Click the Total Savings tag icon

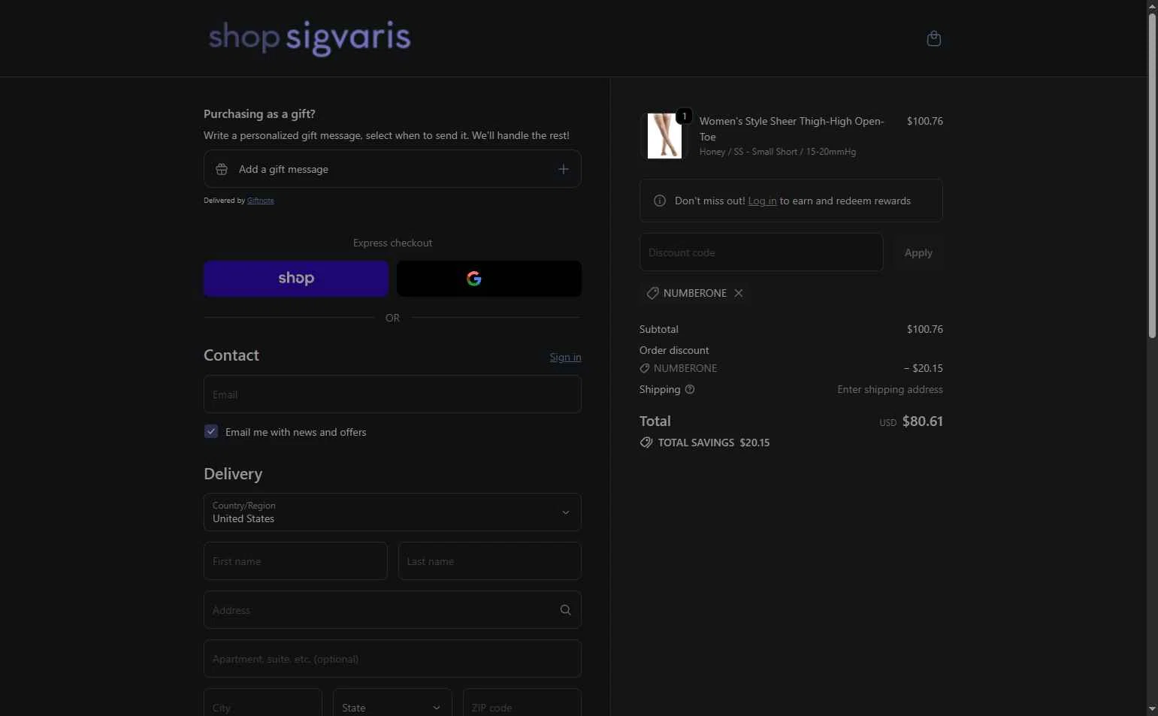(646, 443)
